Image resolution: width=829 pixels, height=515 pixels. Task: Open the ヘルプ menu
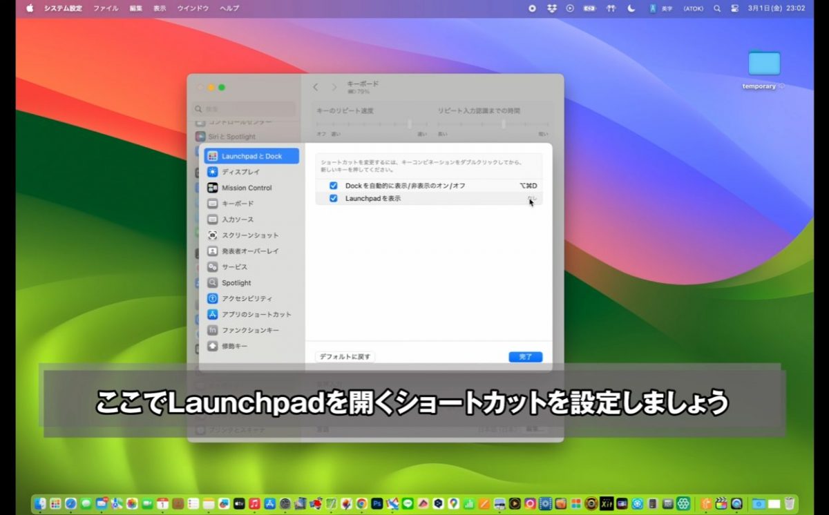tap(229, 8)
